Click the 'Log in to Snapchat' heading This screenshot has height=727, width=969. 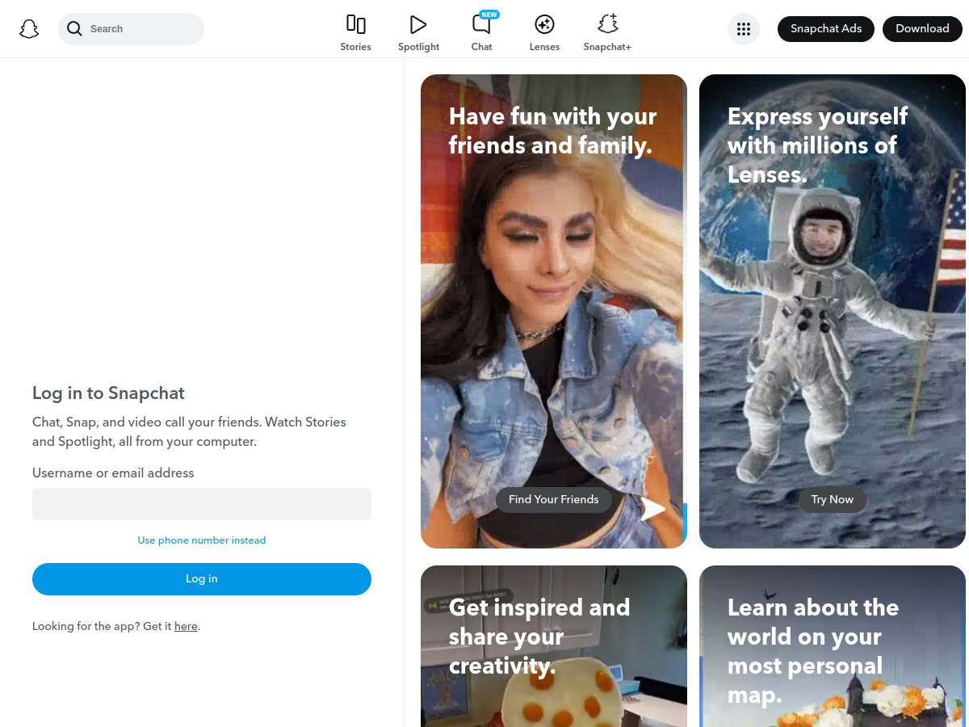pyautogui.click(x=108, y=393)
